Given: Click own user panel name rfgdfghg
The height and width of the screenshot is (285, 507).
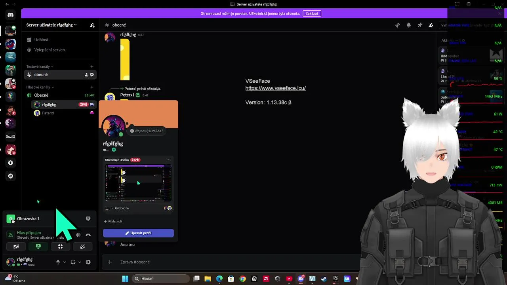Looking at the screenshot, I should click(x=25, y=259).
